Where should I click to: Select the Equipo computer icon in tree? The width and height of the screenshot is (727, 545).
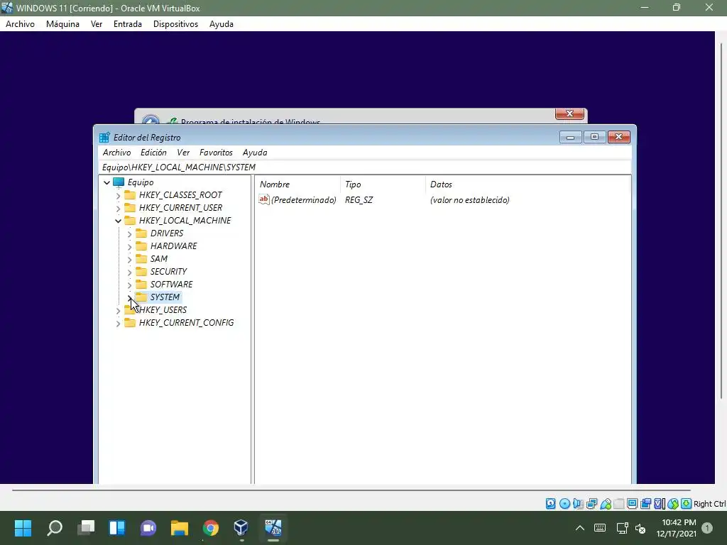click(x=119, y=182)
